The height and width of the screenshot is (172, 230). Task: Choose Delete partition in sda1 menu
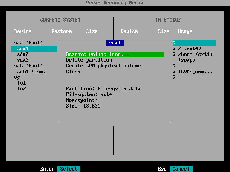click(x=89, y=60)
